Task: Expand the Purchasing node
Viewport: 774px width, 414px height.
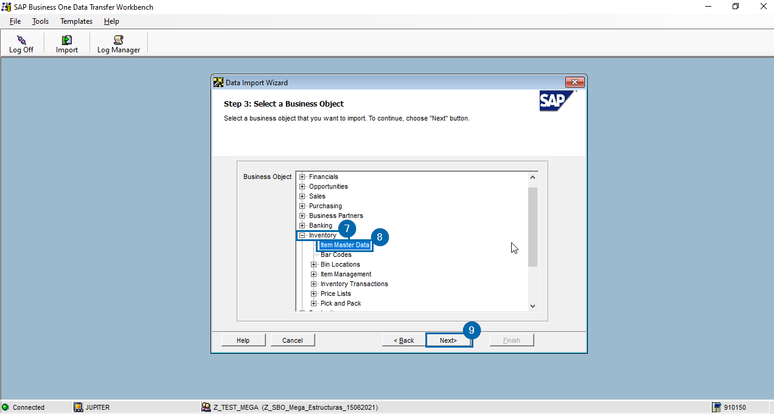Action: tap(302, 206)
